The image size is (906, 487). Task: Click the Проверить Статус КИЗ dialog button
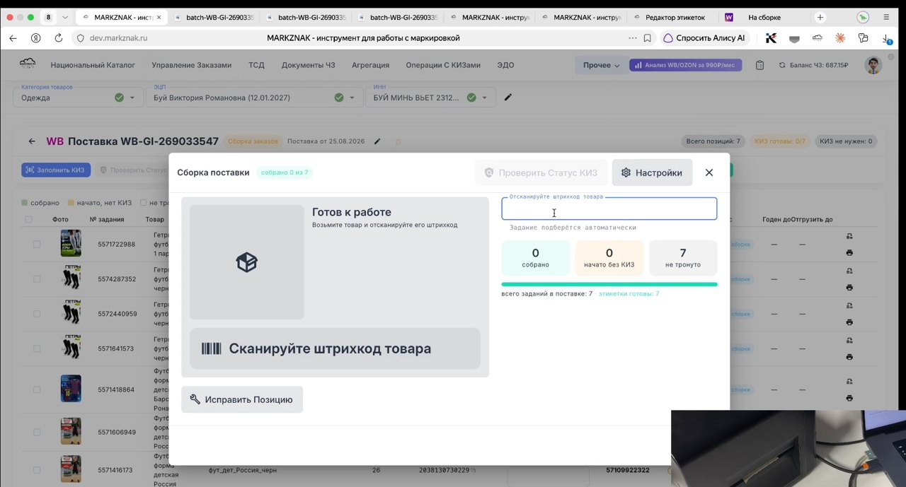541,172
